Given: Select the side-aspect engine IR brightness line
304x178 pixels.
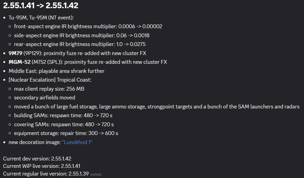Looking at the screenshot, I should click(x=82, y=36).
